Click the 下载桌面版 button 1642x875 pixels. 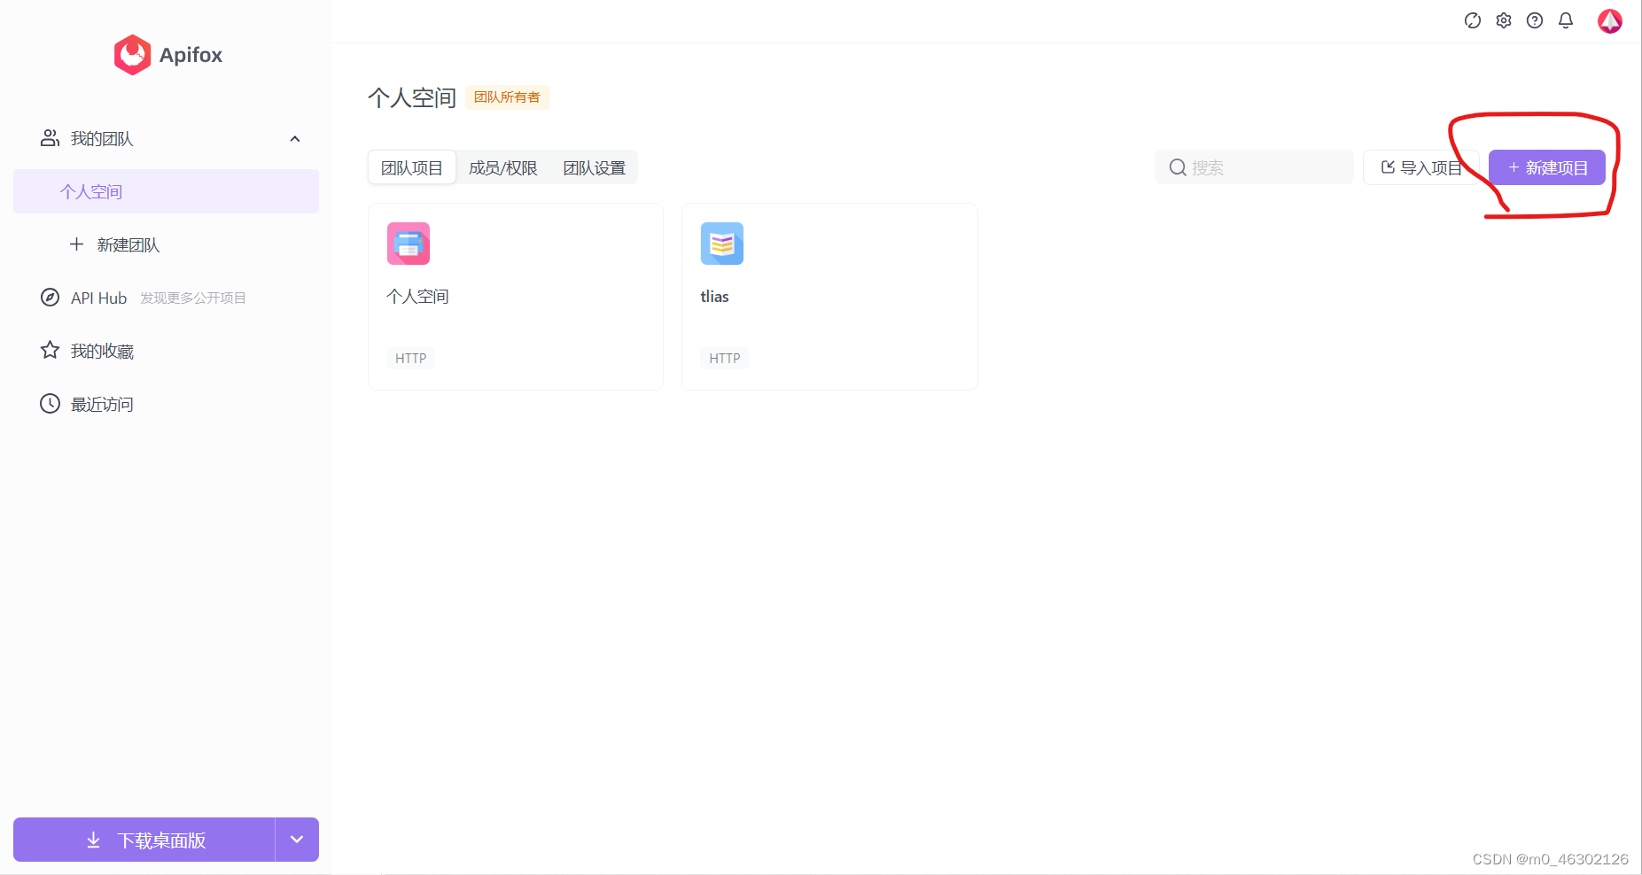click(144, 840)
